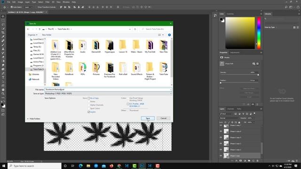This screenshot has height=169, width=301.
Task: Hide the Shape 1 copy 5 layer
Action: 221,138
